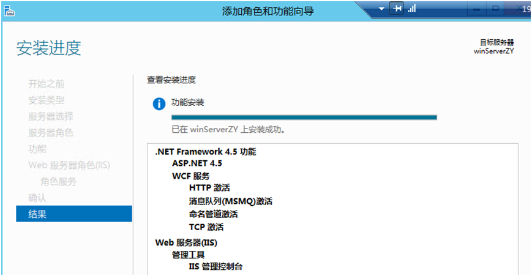Click the .NET Framework 4.5 功能 entry
The width and height of the screenshot is (532, 276).
click(206, 152)
